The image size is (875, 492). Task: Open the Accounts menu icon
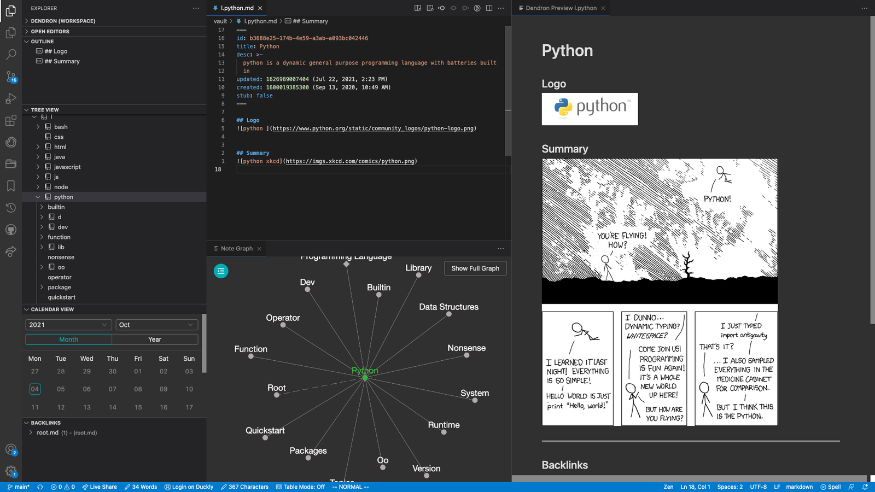[10, 450]
